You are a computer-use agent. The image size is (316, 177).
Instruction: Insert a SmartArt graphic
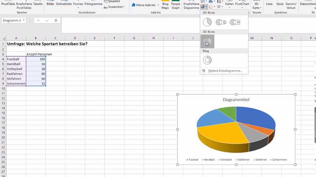112,1
